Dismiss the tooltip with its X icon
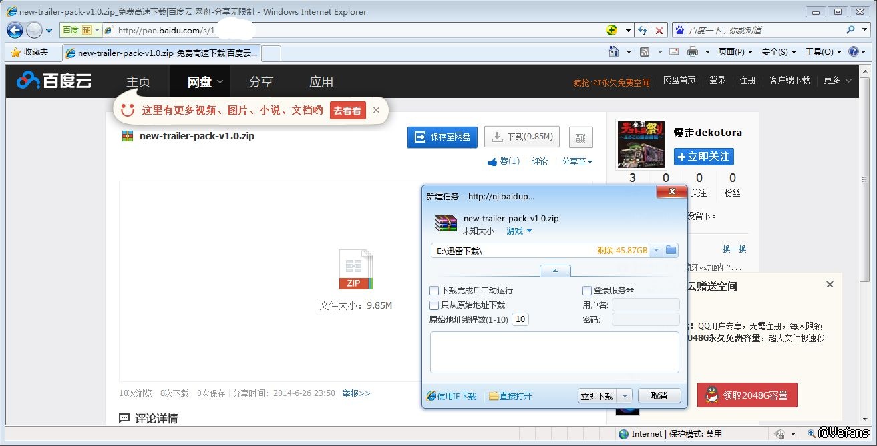This screenshot has width=877, height=446. click(376, 110)
